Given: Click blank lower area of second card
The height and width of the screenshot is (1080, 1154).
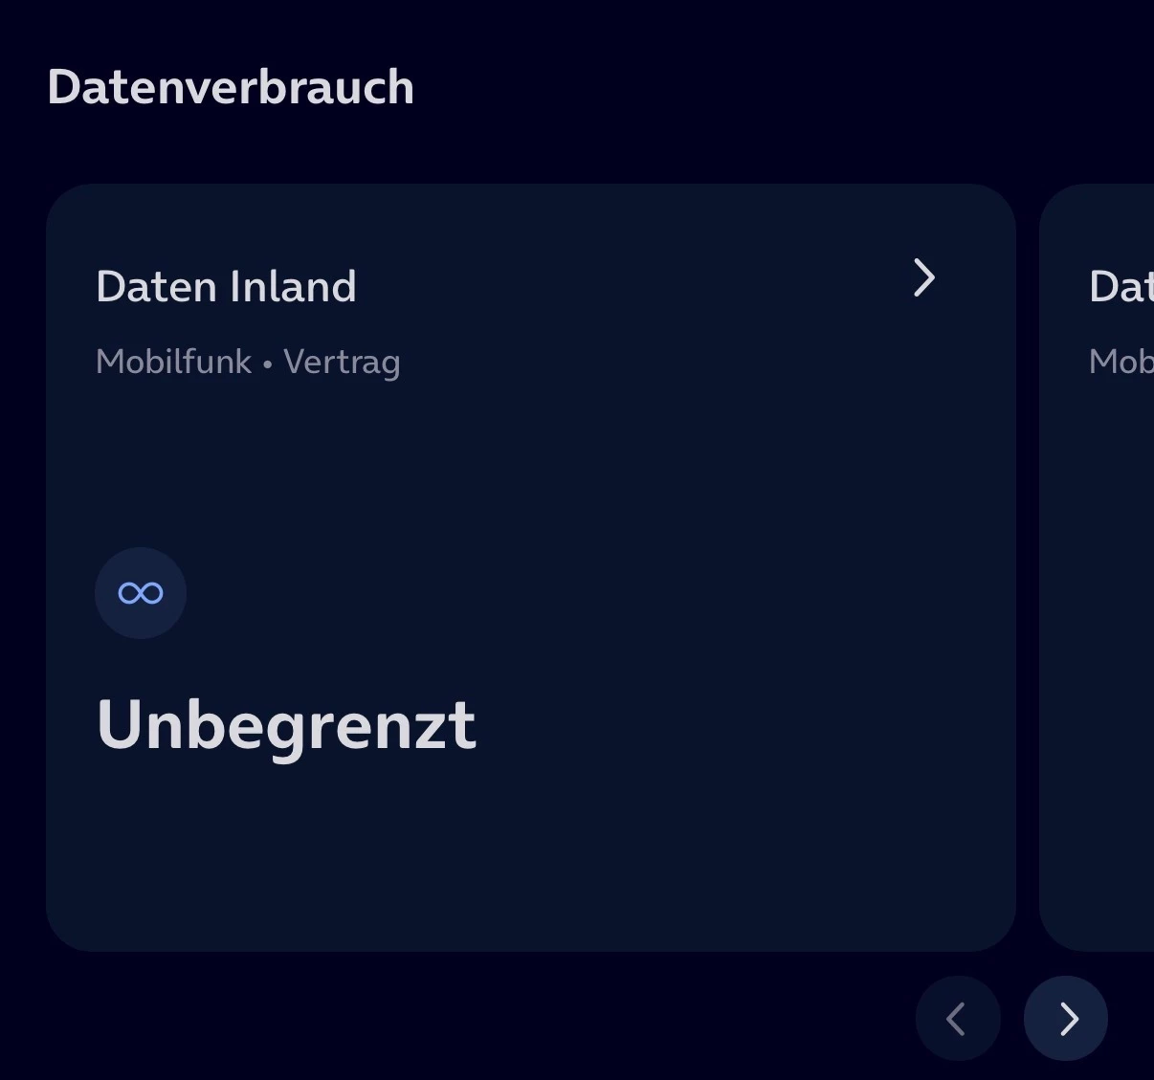Looking at the screenshot, I should click(x=1100, y=813).
